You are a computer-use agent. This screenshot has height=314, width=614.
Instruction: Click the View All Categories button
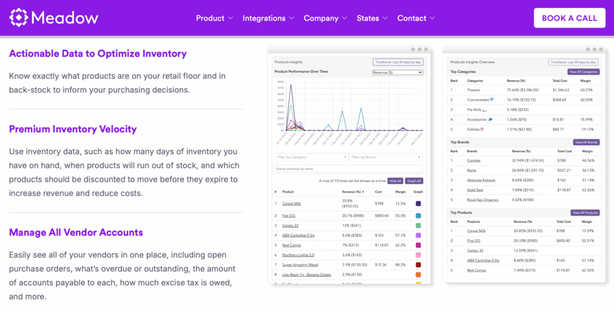pyautogui.click(x=582, y=71)
